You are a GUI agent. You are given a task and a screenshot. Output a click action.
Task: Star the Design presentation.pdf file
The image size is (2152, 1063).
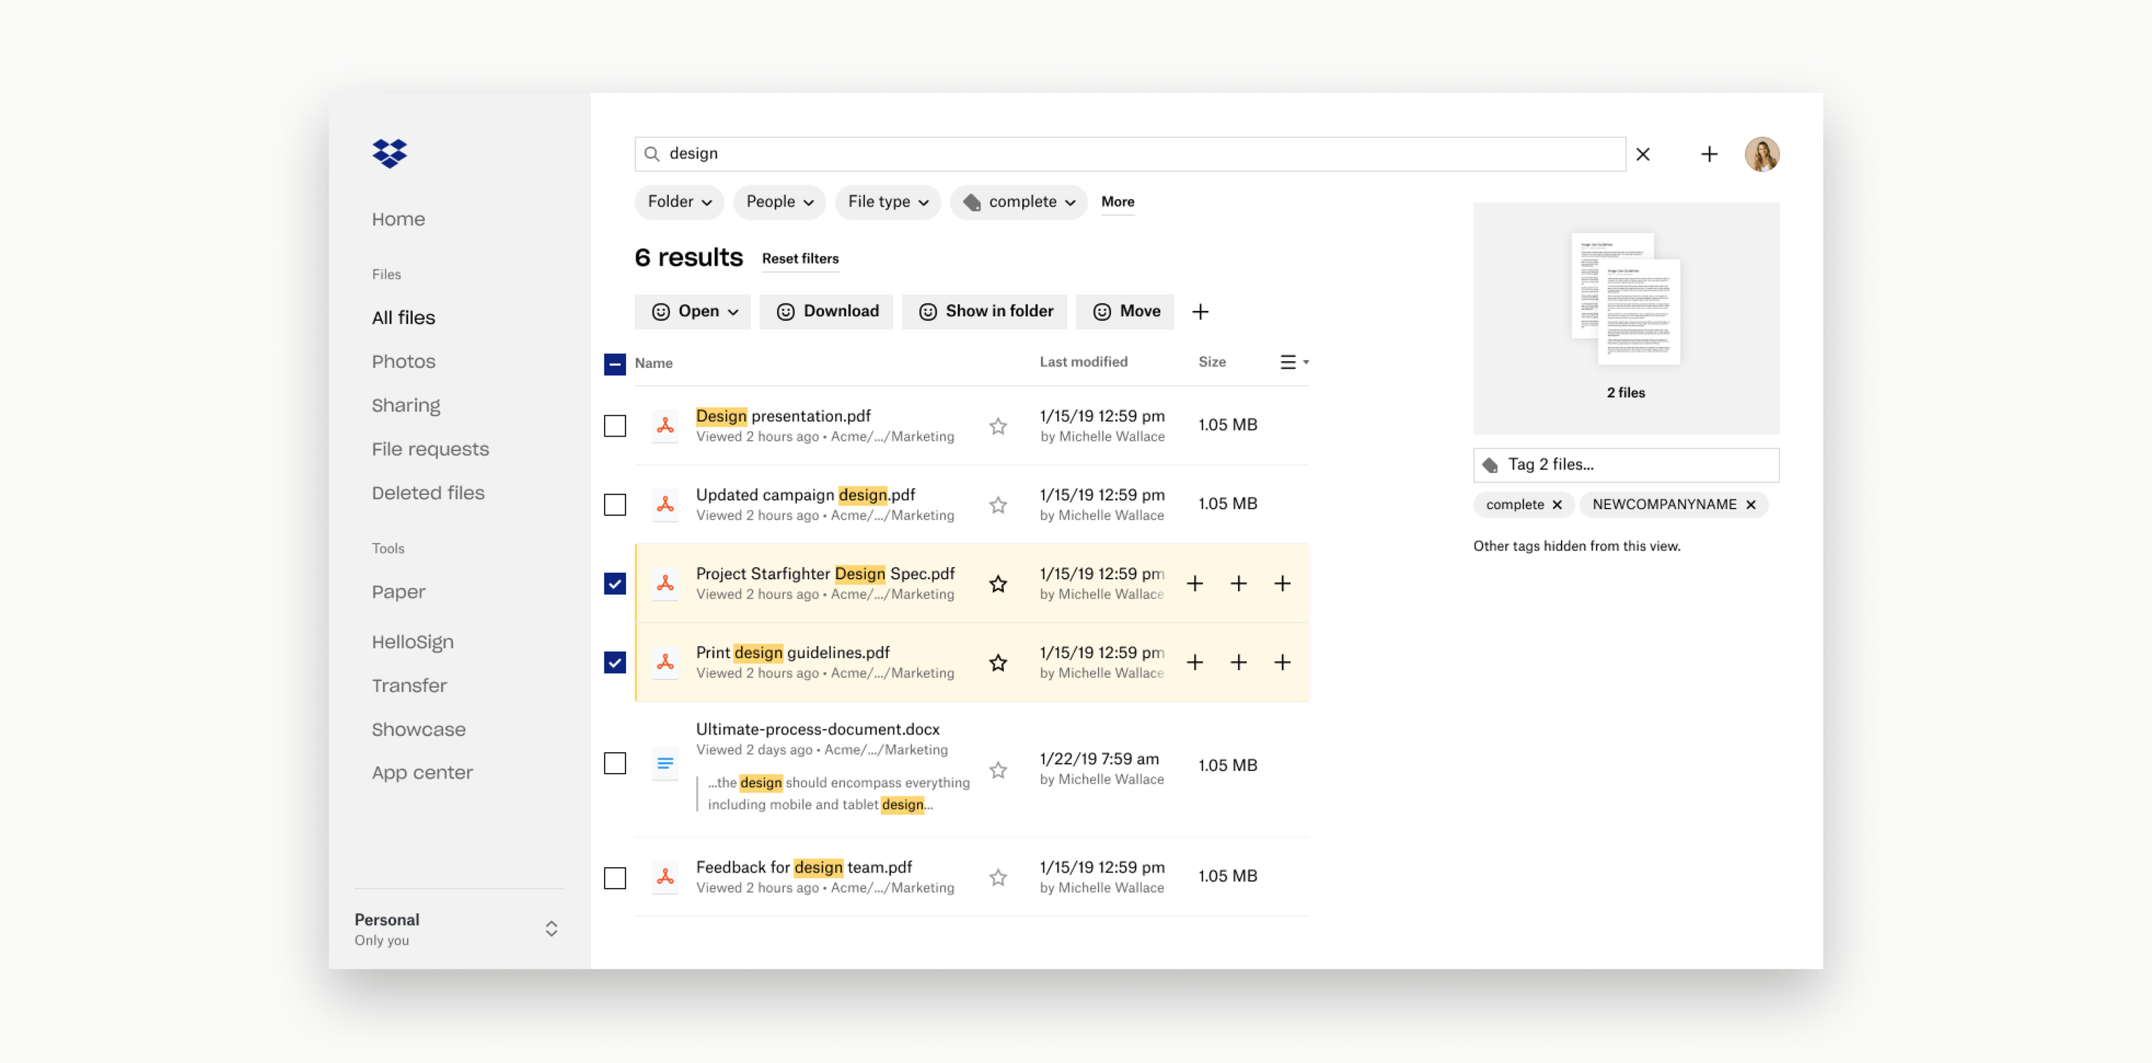(x=997, y=426)
